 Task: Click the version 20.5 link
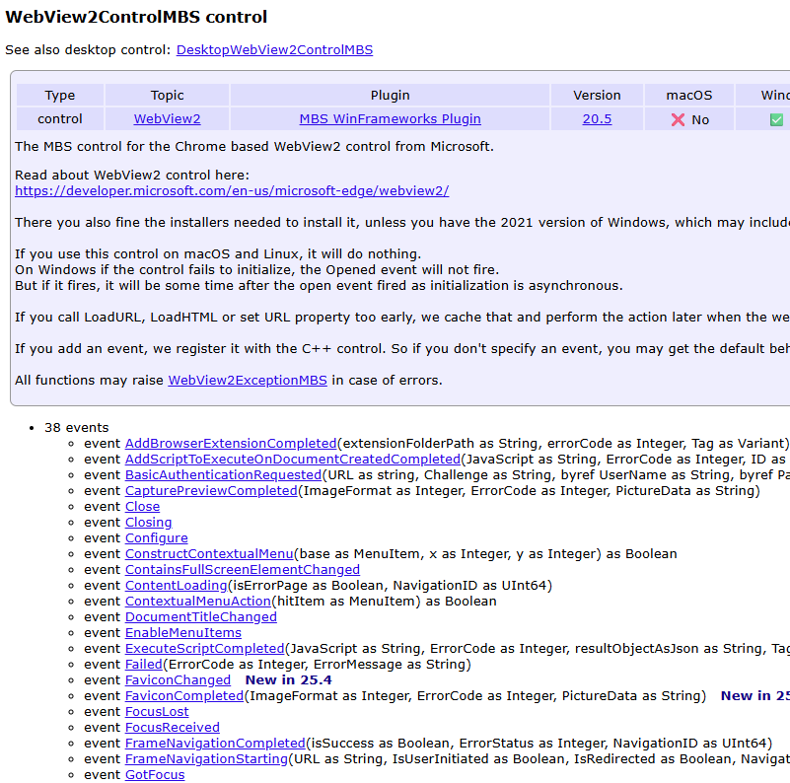pos(597,119)
